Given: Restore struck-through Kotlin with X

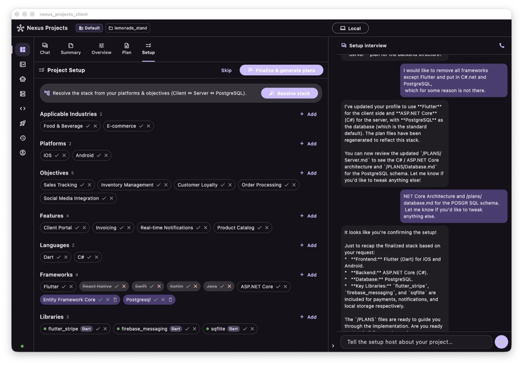Looking at the screenshot, I should point(195,287).
